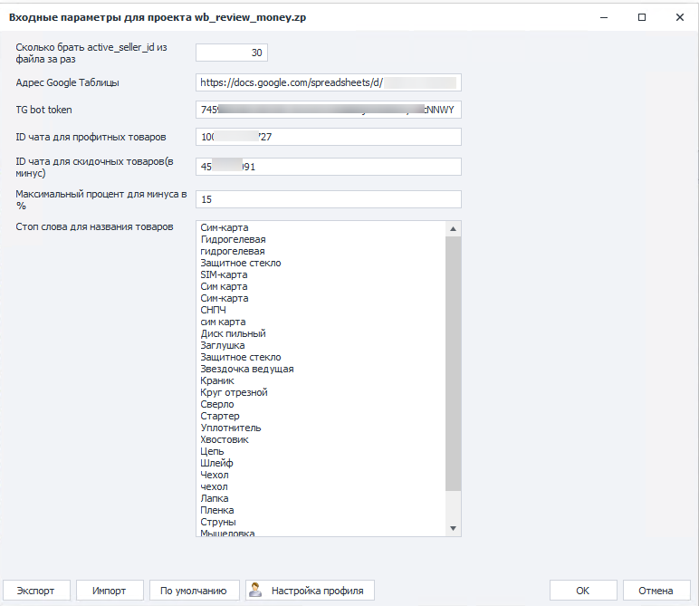Click the stop-words list scroll down arrow
This screenshot has height=606, width=699.
pos(453,528)
